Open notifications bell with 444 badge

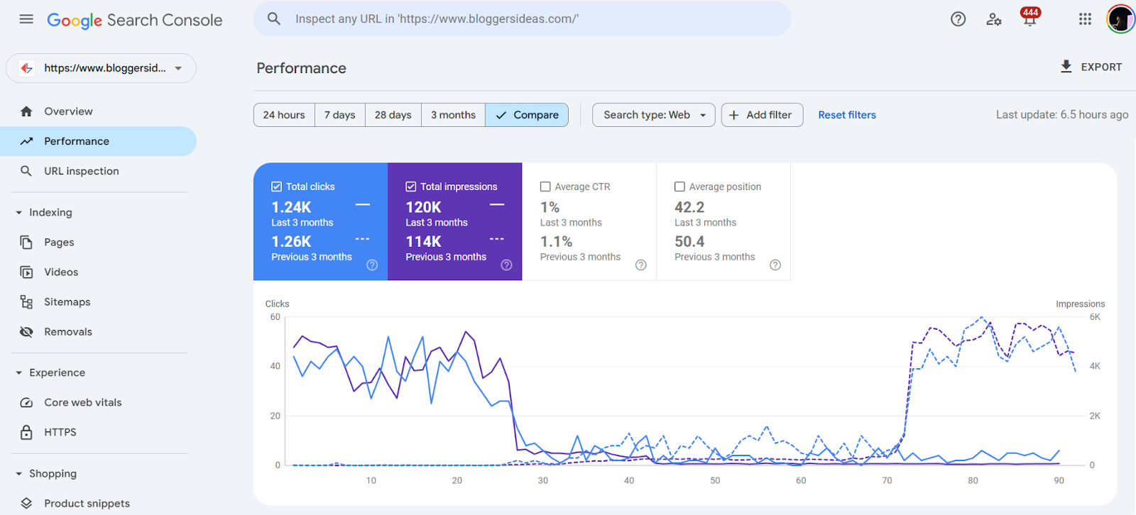click(1029, 17)
